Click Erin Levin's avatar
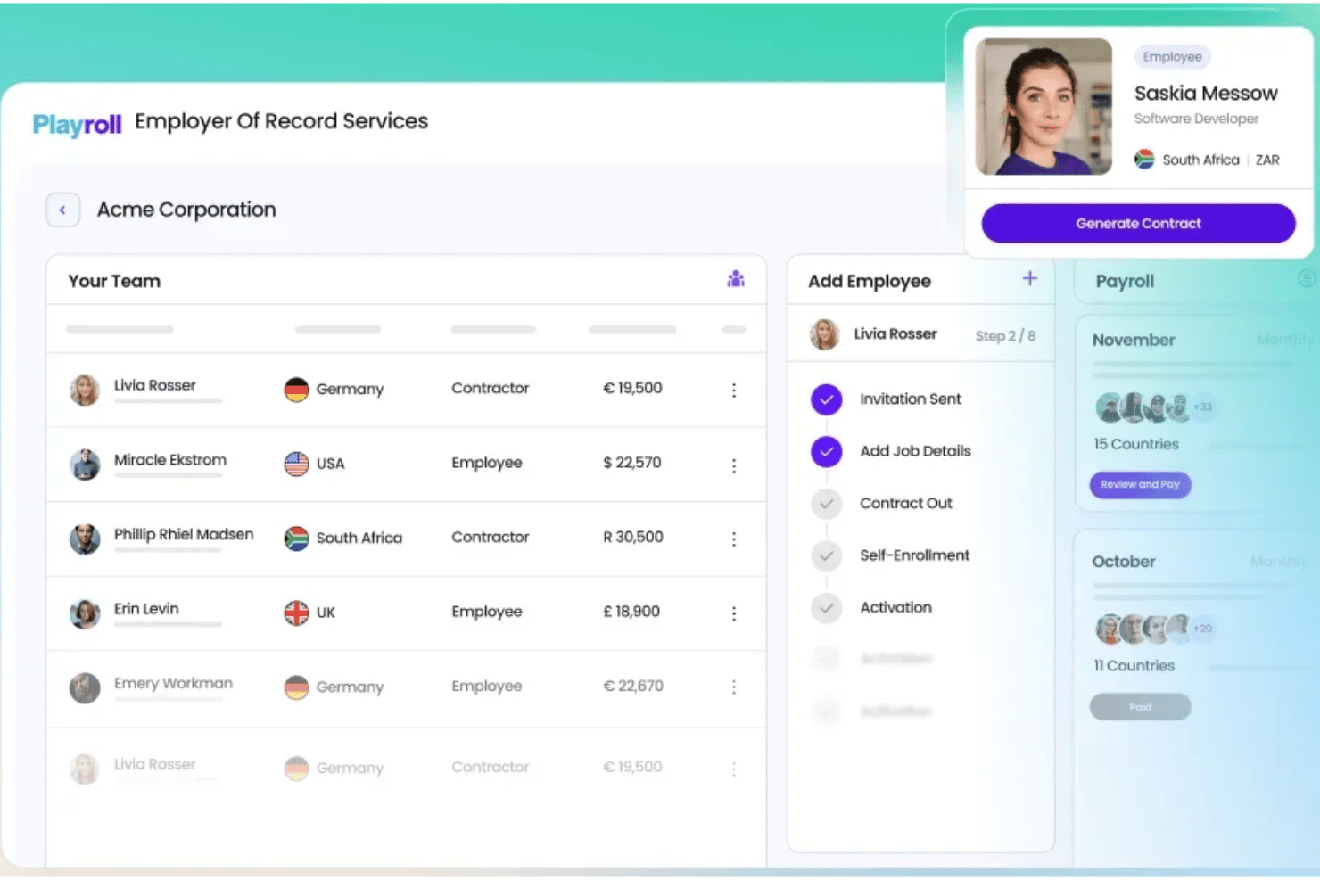This screenshot has width=1320, height=880. [x=85, y=613]
